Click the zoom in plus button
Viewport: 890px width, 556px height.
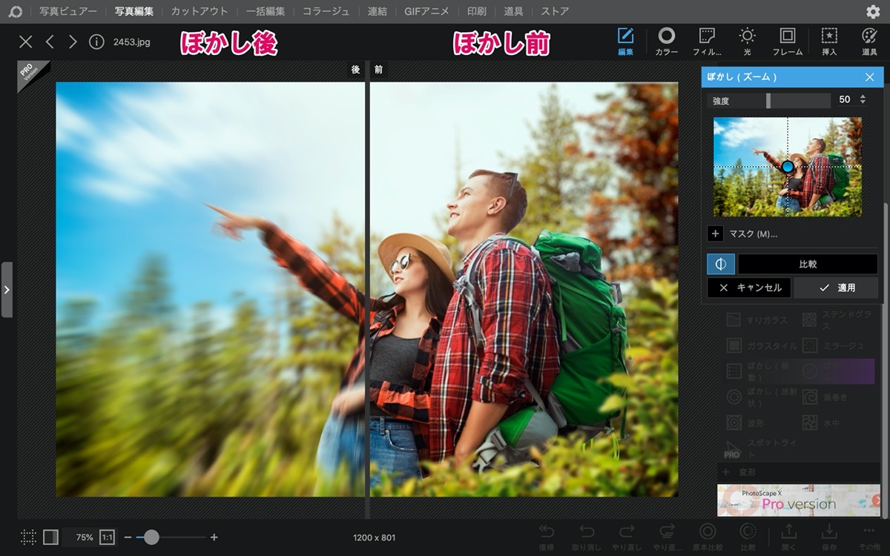(x=214, y=537)
